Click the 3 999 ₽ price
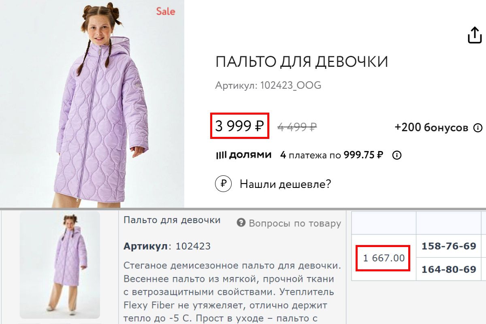 239,127
